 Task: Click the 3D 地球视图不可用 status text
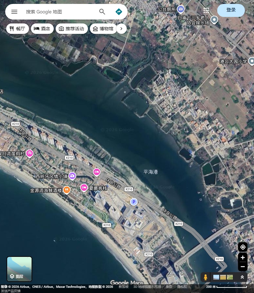[147, 286]
